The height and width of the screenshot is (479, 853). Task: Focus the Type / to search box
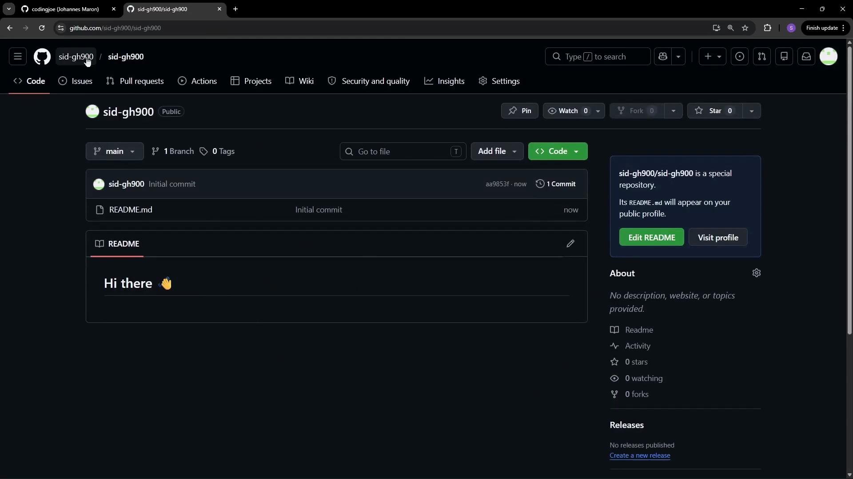coord(598,56)
